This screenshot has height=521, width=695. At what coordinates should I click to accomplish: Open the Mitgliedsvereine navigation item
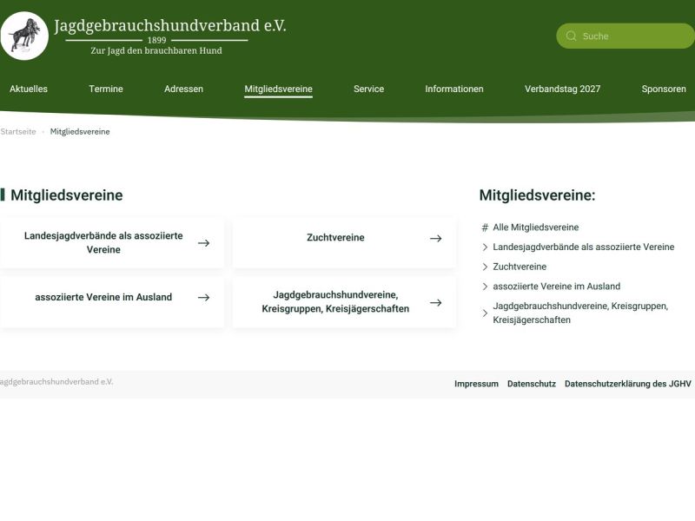(x=278, y=89)
